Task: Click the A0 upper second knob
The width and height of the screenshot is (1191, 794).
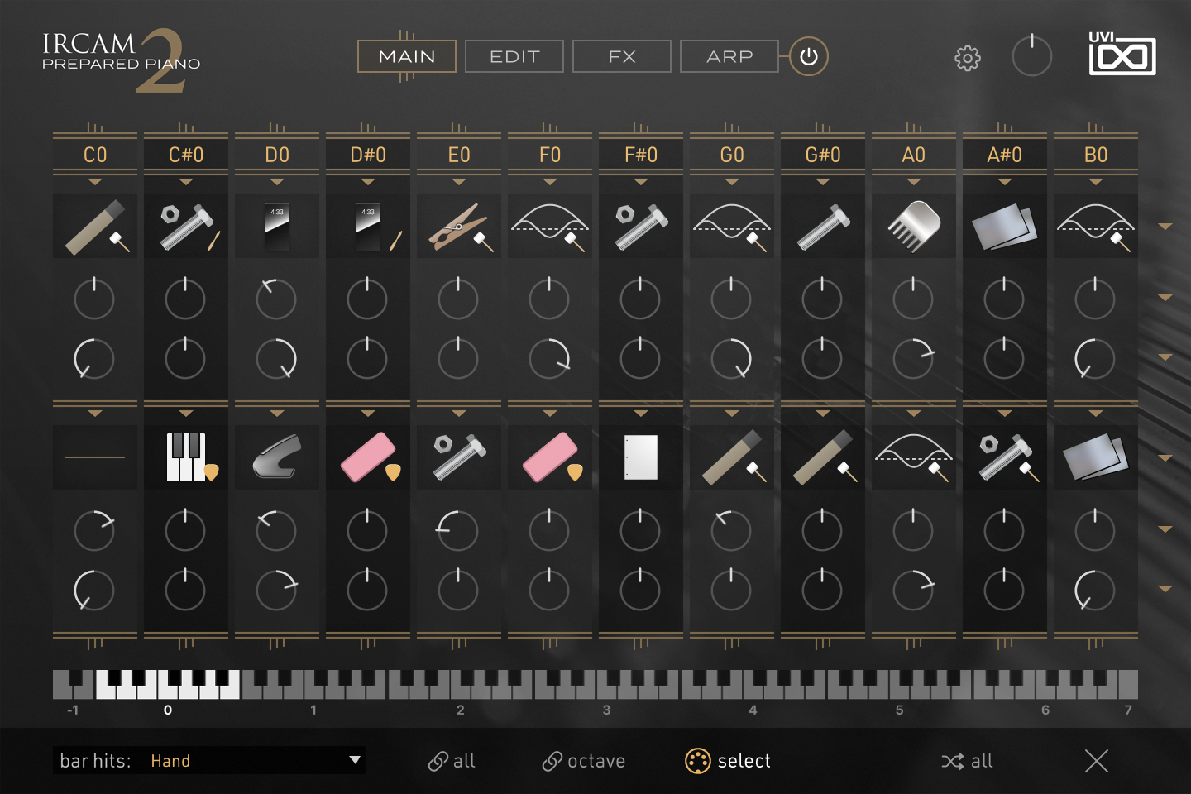Action: tap(913, 358)
